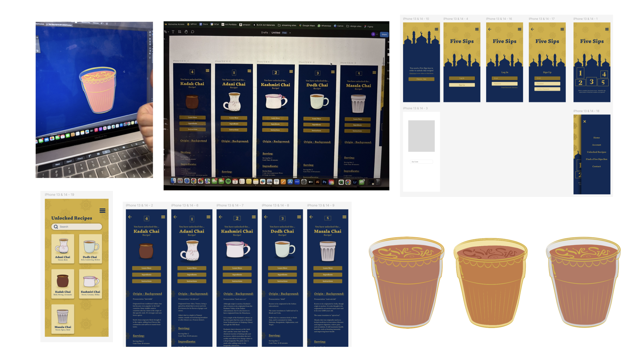Screen dimensions: 632x355
Task: Select the Kashmiri Chai recipe card
Action: tap(91, 284)
